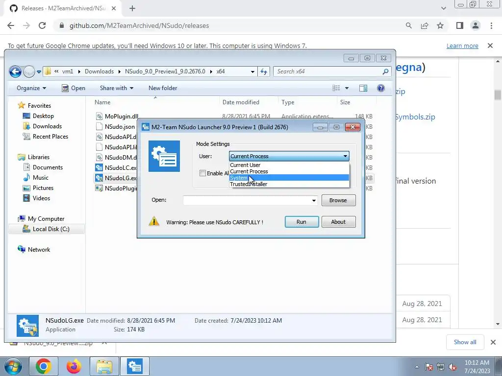This screenshot has height=376, width=502.
Task: Open Chrome side panel icon
Action: (x=460, y=25)
